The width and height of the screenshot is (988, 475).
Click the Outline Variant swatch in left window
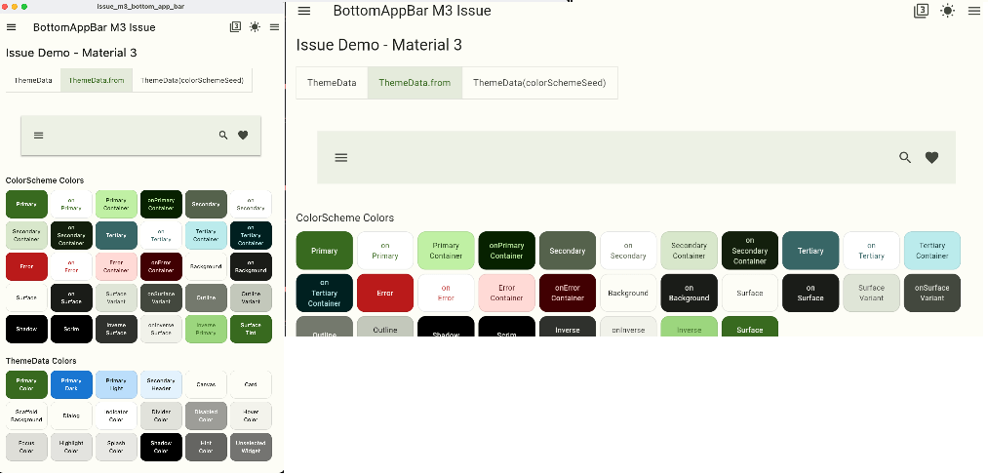click(251, 297)
